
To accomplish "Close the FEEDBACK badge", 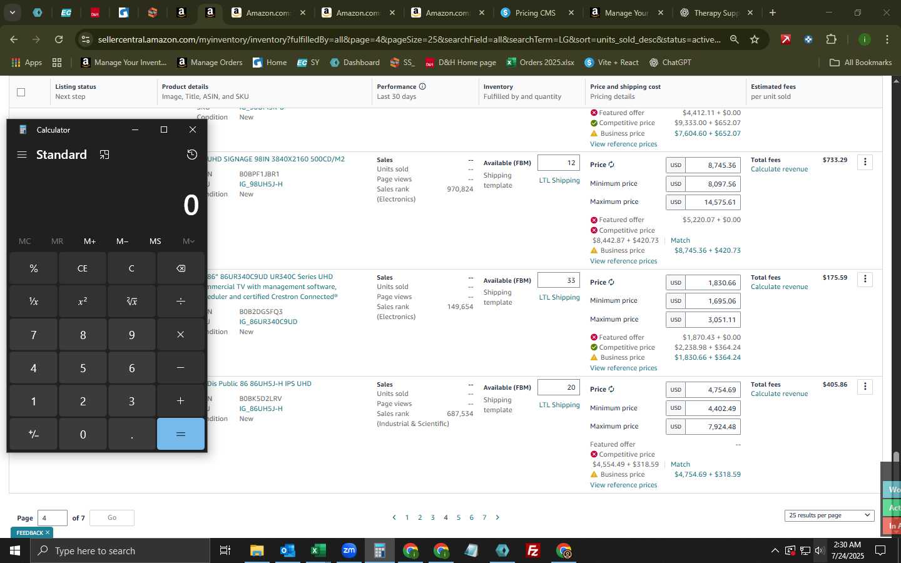I will coord(48,532).
